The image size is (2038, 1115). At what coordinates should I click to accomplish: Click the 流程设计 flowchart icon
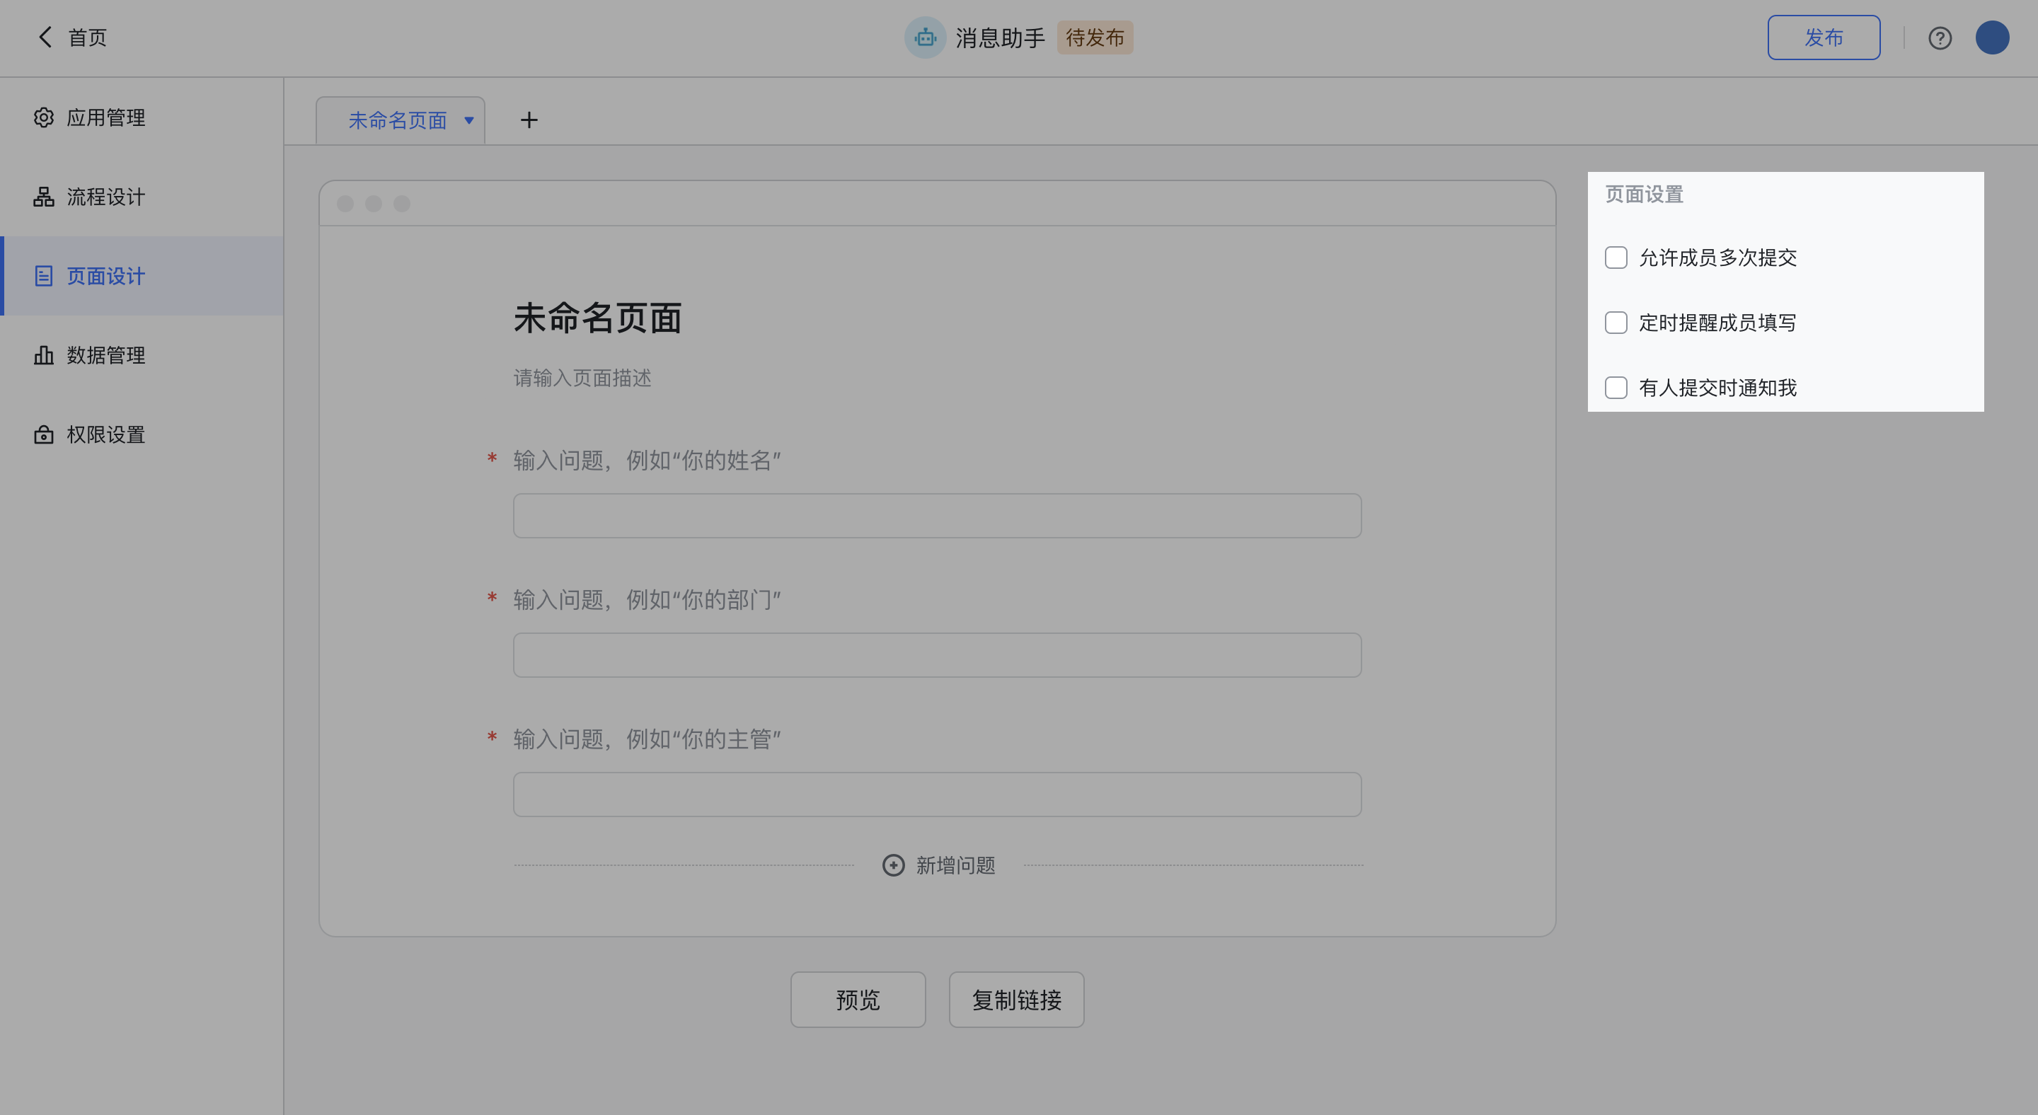coord(43,197)
